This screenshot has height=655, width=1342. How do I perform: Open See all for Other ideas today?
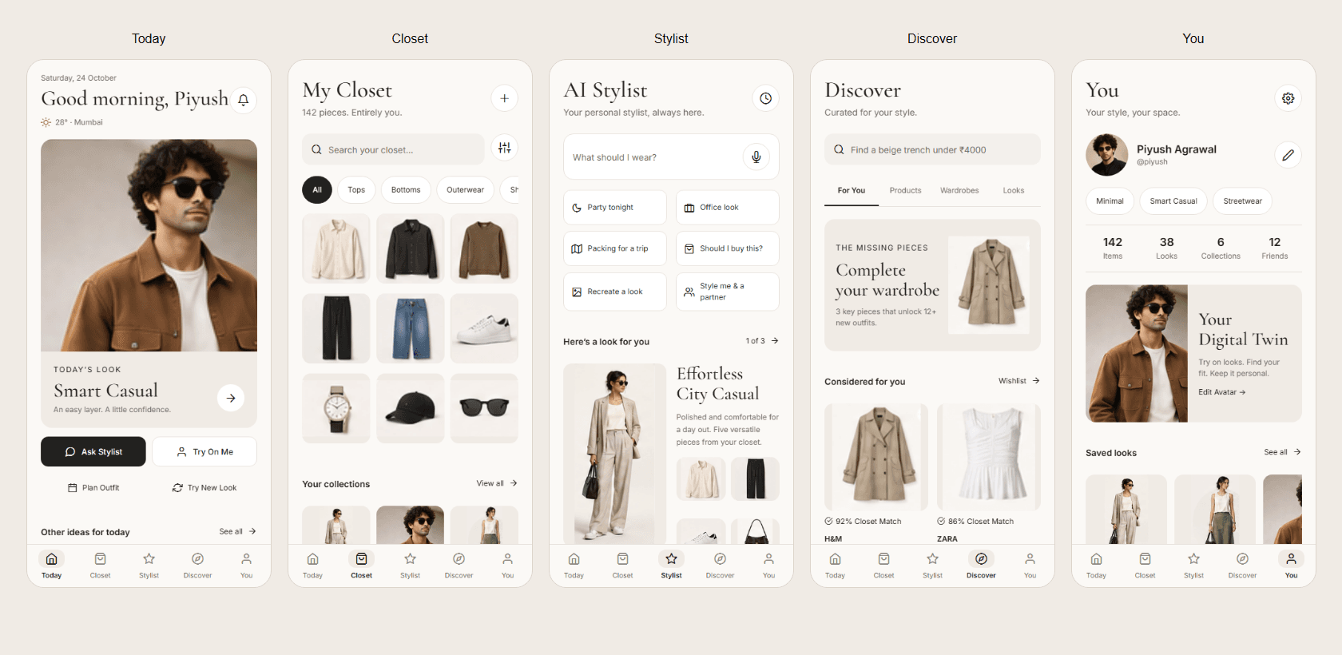(x=237, y=531)
